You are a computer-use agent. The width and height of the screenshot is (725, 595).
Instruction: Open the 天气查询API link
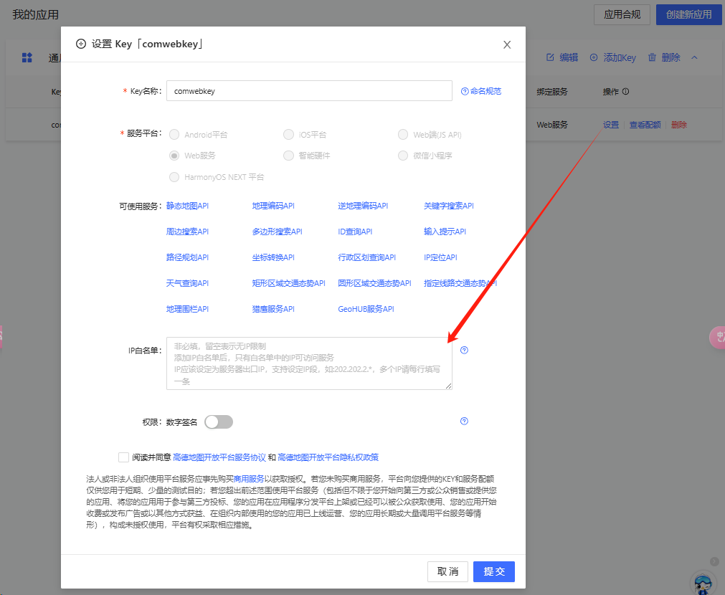[187, 283]
